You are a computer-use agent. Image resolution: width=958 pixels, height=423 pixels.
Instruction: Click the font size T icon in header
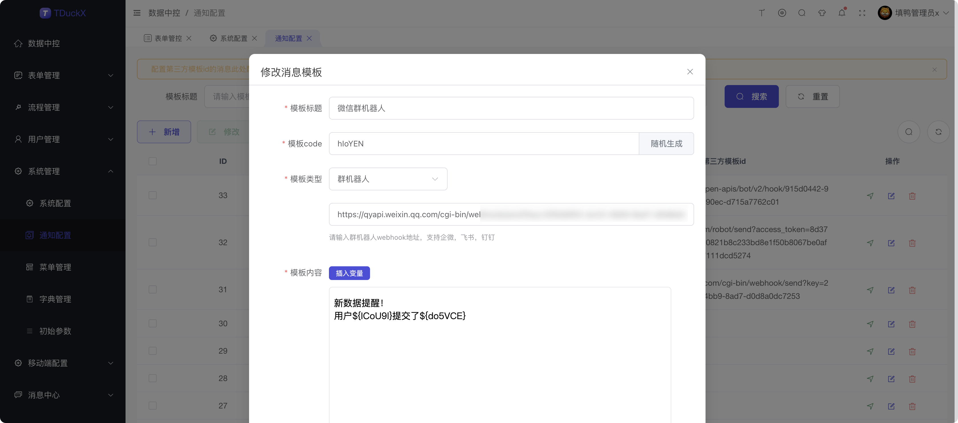761,13
